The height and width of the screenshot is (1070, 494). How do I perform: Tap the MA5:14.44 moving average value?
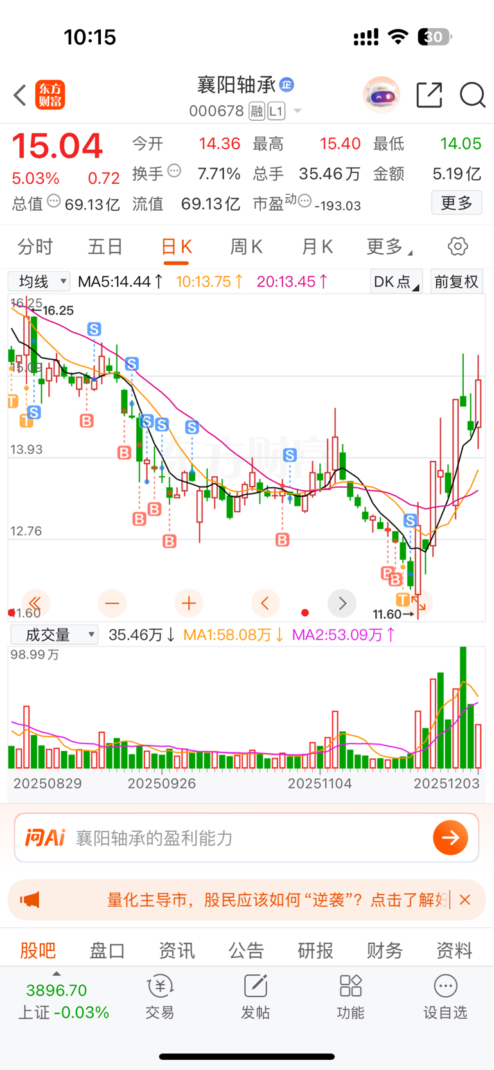pyautogui.click(x=120, y=281)
